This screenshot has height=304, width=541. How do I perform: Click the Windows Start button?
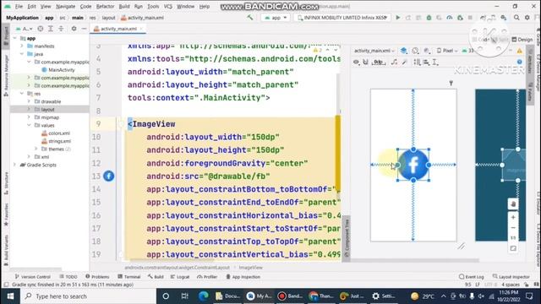(x=10, y=296)
